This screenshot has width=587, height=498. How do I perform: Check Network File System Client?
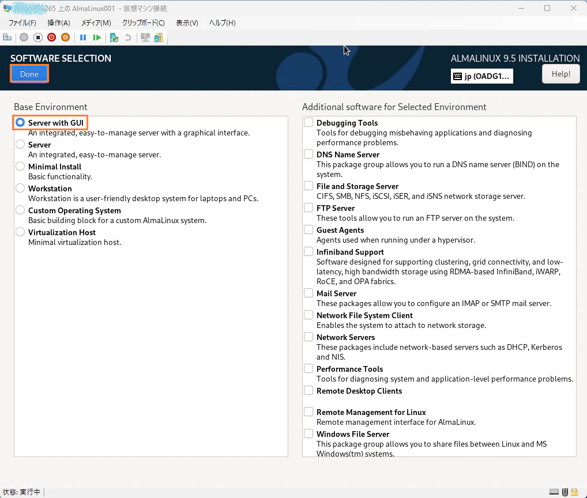[308, 315]
